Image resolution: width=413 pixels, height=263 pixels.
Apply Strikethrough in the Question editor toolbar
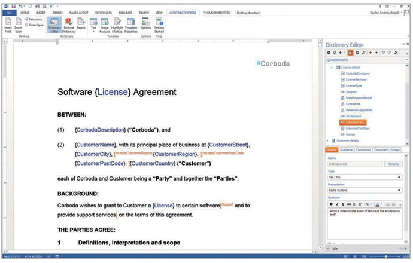(349, 204)
